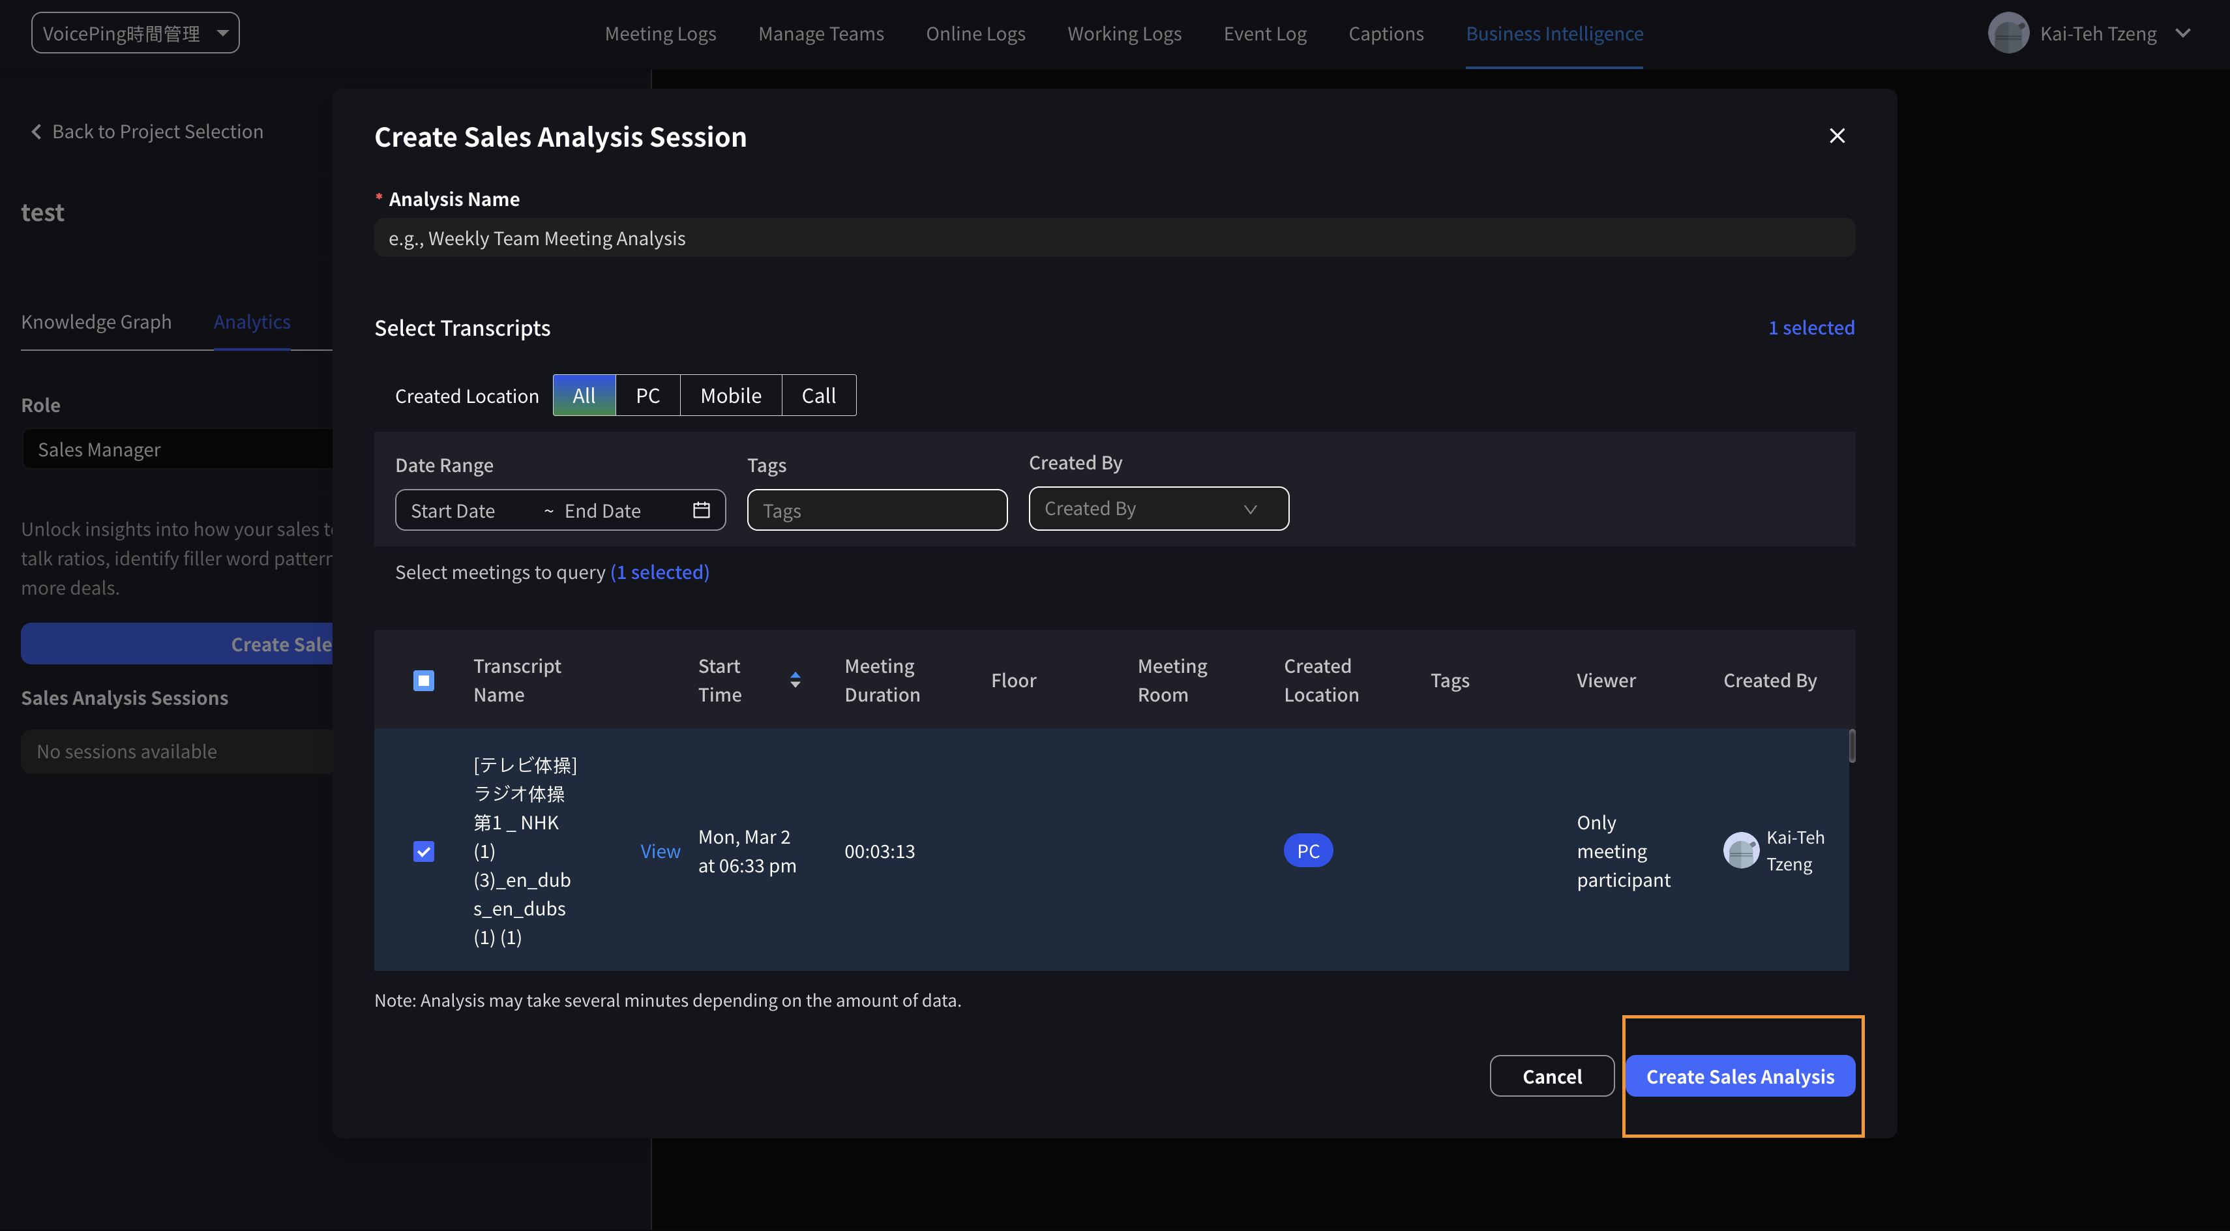Click the View link for the transcript
The width and height of the screenshot is (2230, 1231).
pyautogui.click(x=660, y=851)
